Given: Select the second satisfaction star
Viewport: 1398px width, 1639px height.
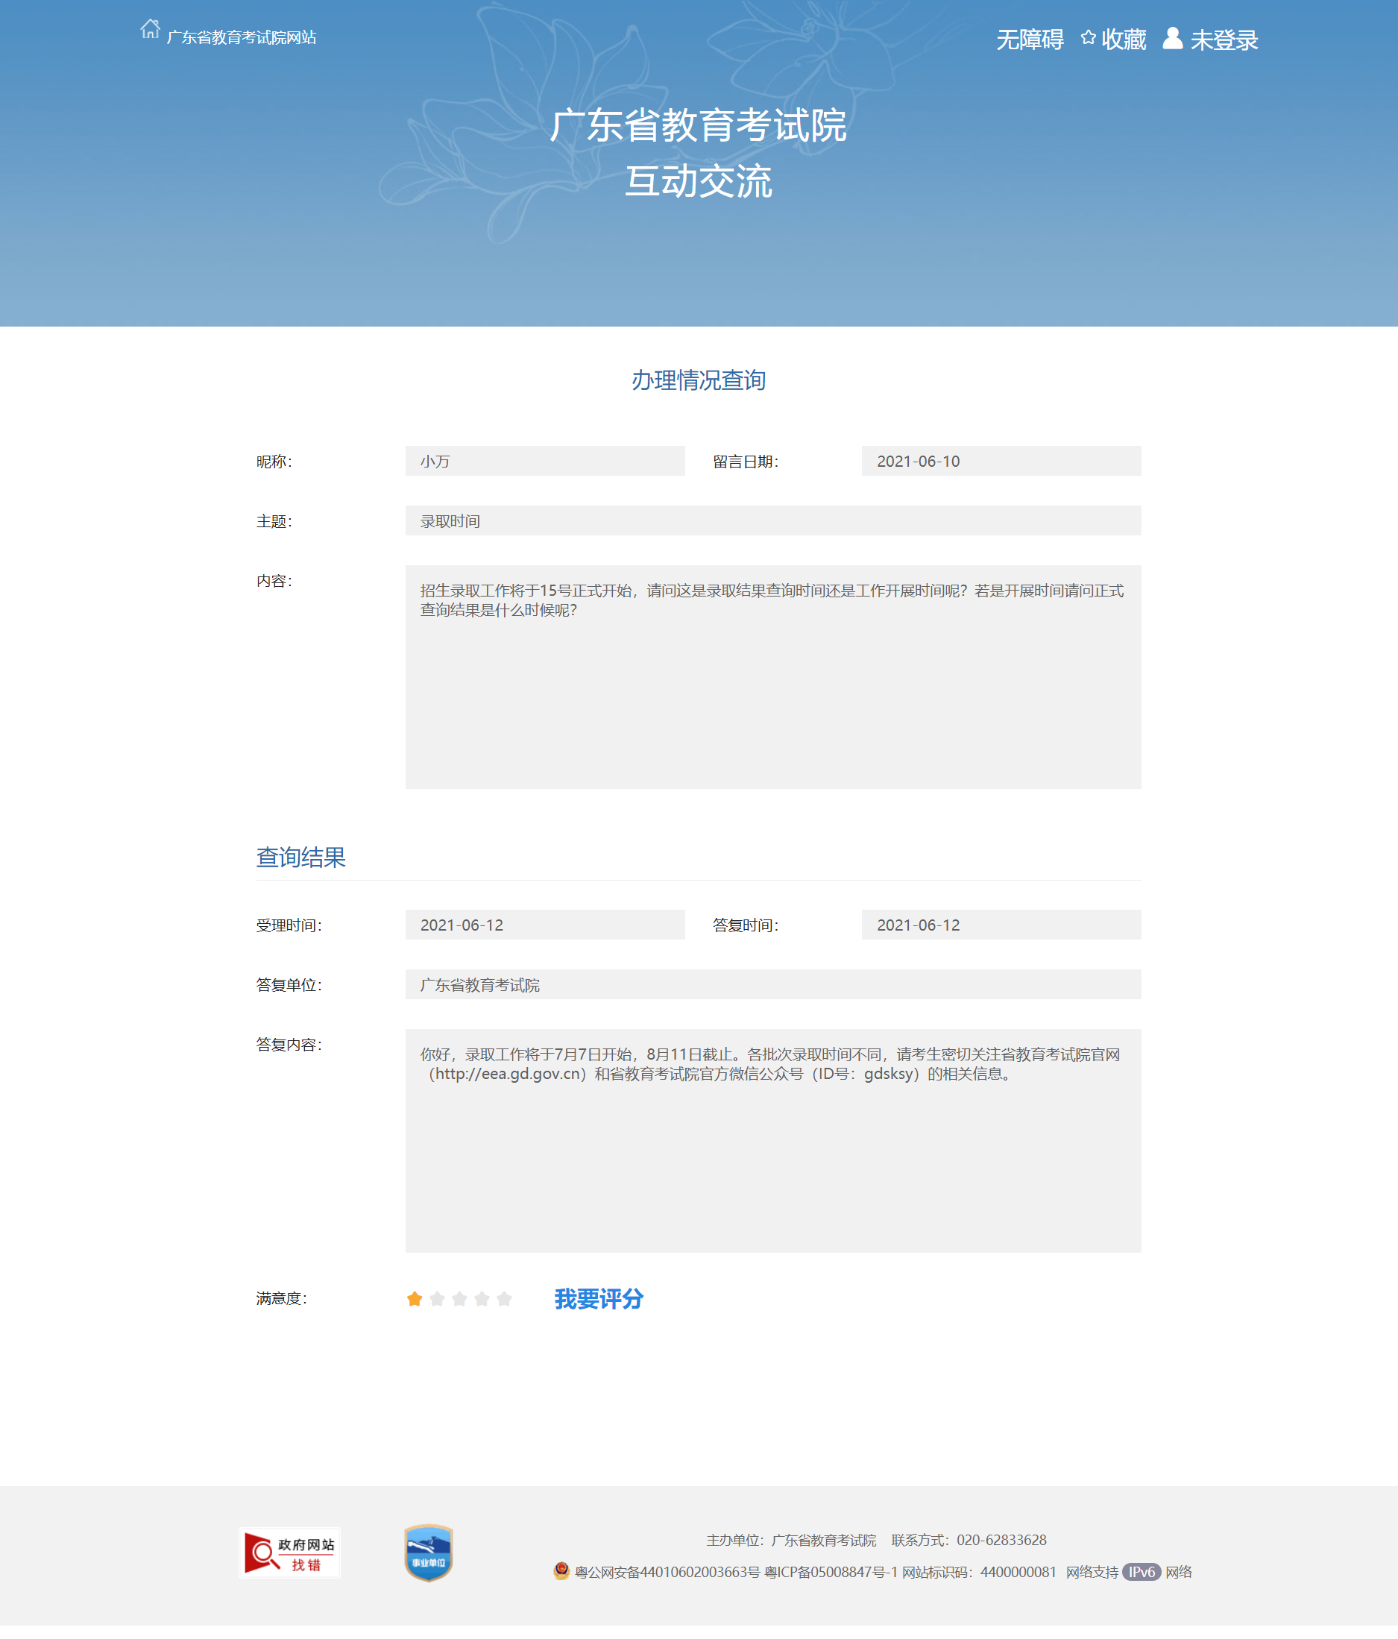Looking at the screenshot, I should coord(436,1299).
